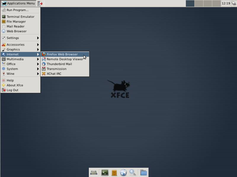This screenshot has width=237, height=177.
Task: Click the Thunderbird Mail icon
Action: pyautogui.click(x=44, y=64)
